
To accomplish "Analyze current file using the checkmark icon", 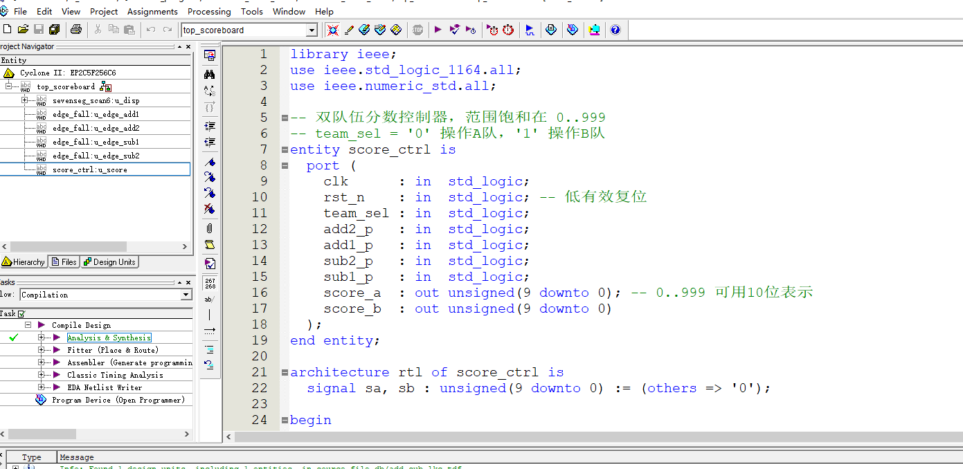I will pos(209,264).
